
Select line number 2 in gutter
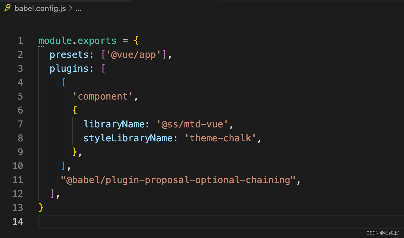pos(20,55)
